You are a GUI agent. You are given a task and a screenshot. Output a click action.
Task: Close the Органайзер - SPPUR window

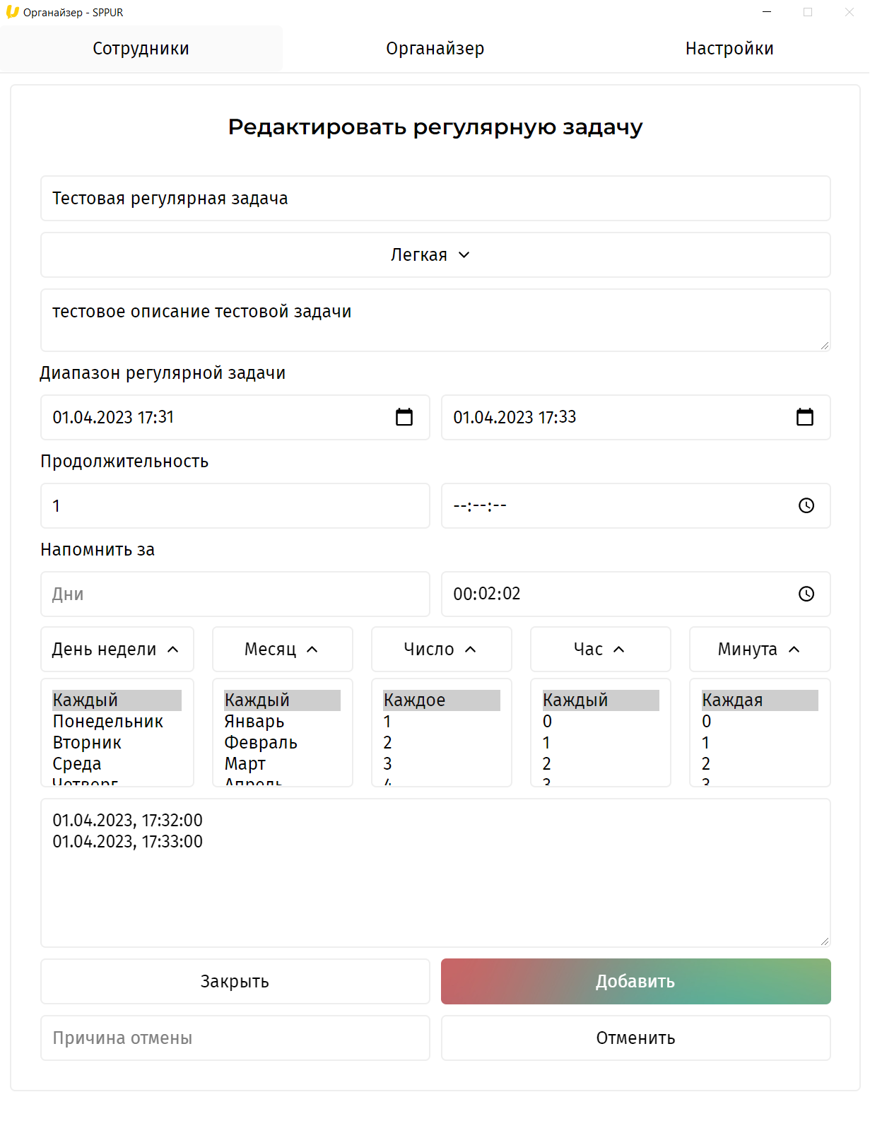coord(850,12)
